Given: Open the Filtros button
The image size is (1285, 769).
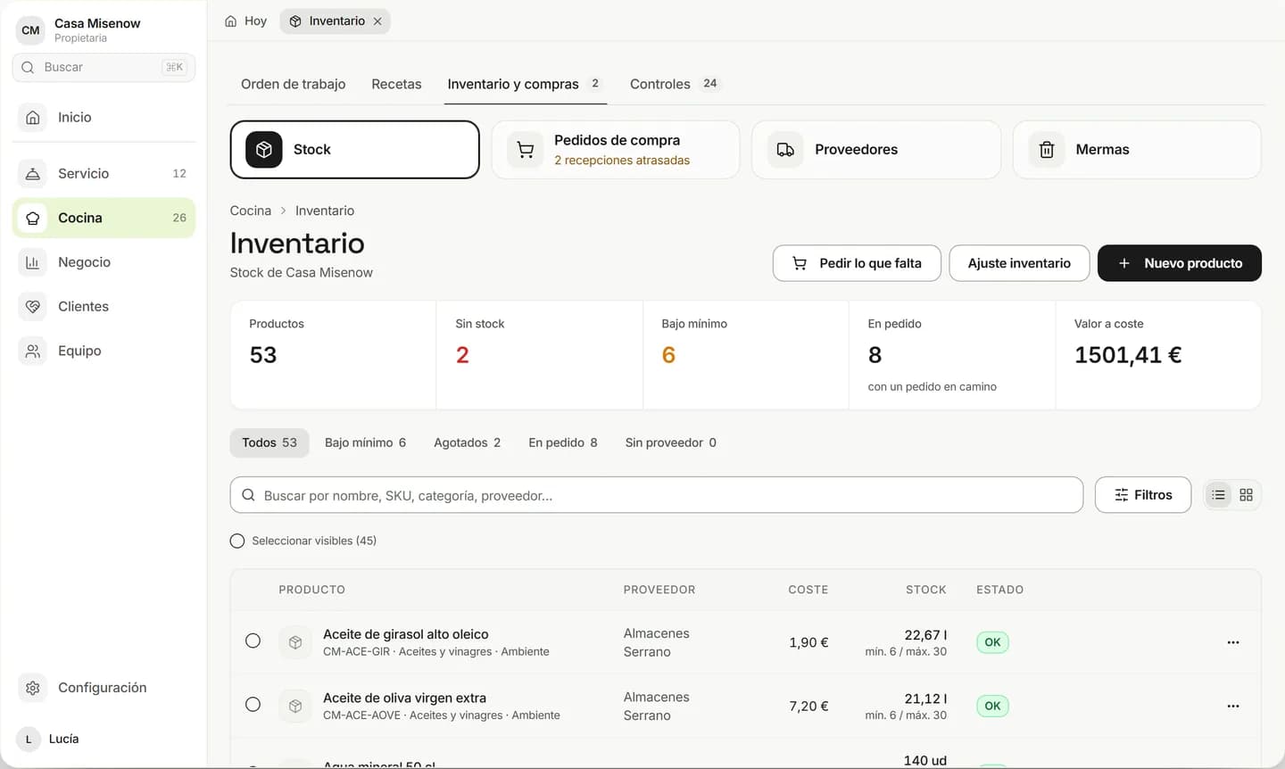Looking at the screenshot, I should pos(1143,495).
